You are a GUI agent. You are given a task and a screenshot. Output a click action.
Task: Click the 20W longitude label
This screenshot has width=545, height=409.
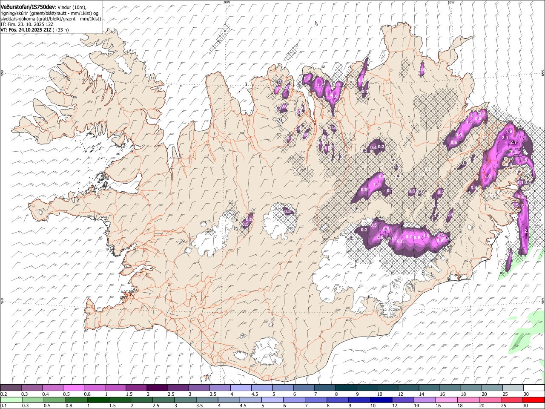(227, 2)
